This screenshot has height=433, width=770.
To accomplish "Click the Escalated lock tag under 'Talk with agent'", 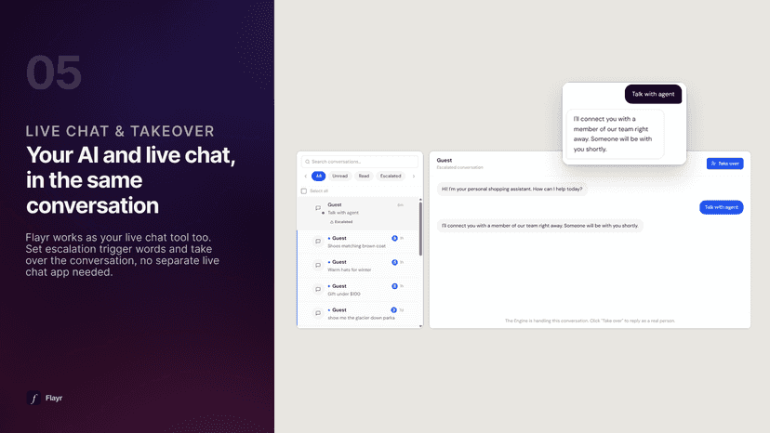I will point(340,222).
